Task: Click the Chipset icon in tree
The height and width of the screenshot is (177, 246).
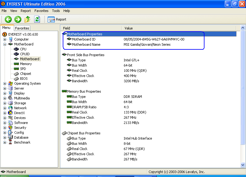Action: pos(16,74)
